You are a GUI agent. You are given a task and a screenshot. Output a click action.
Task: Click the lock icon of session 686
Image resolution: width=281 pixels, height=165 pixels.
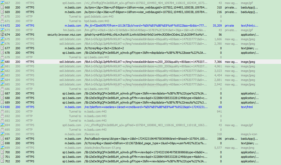pyautogui.click(x=2, y=89)
